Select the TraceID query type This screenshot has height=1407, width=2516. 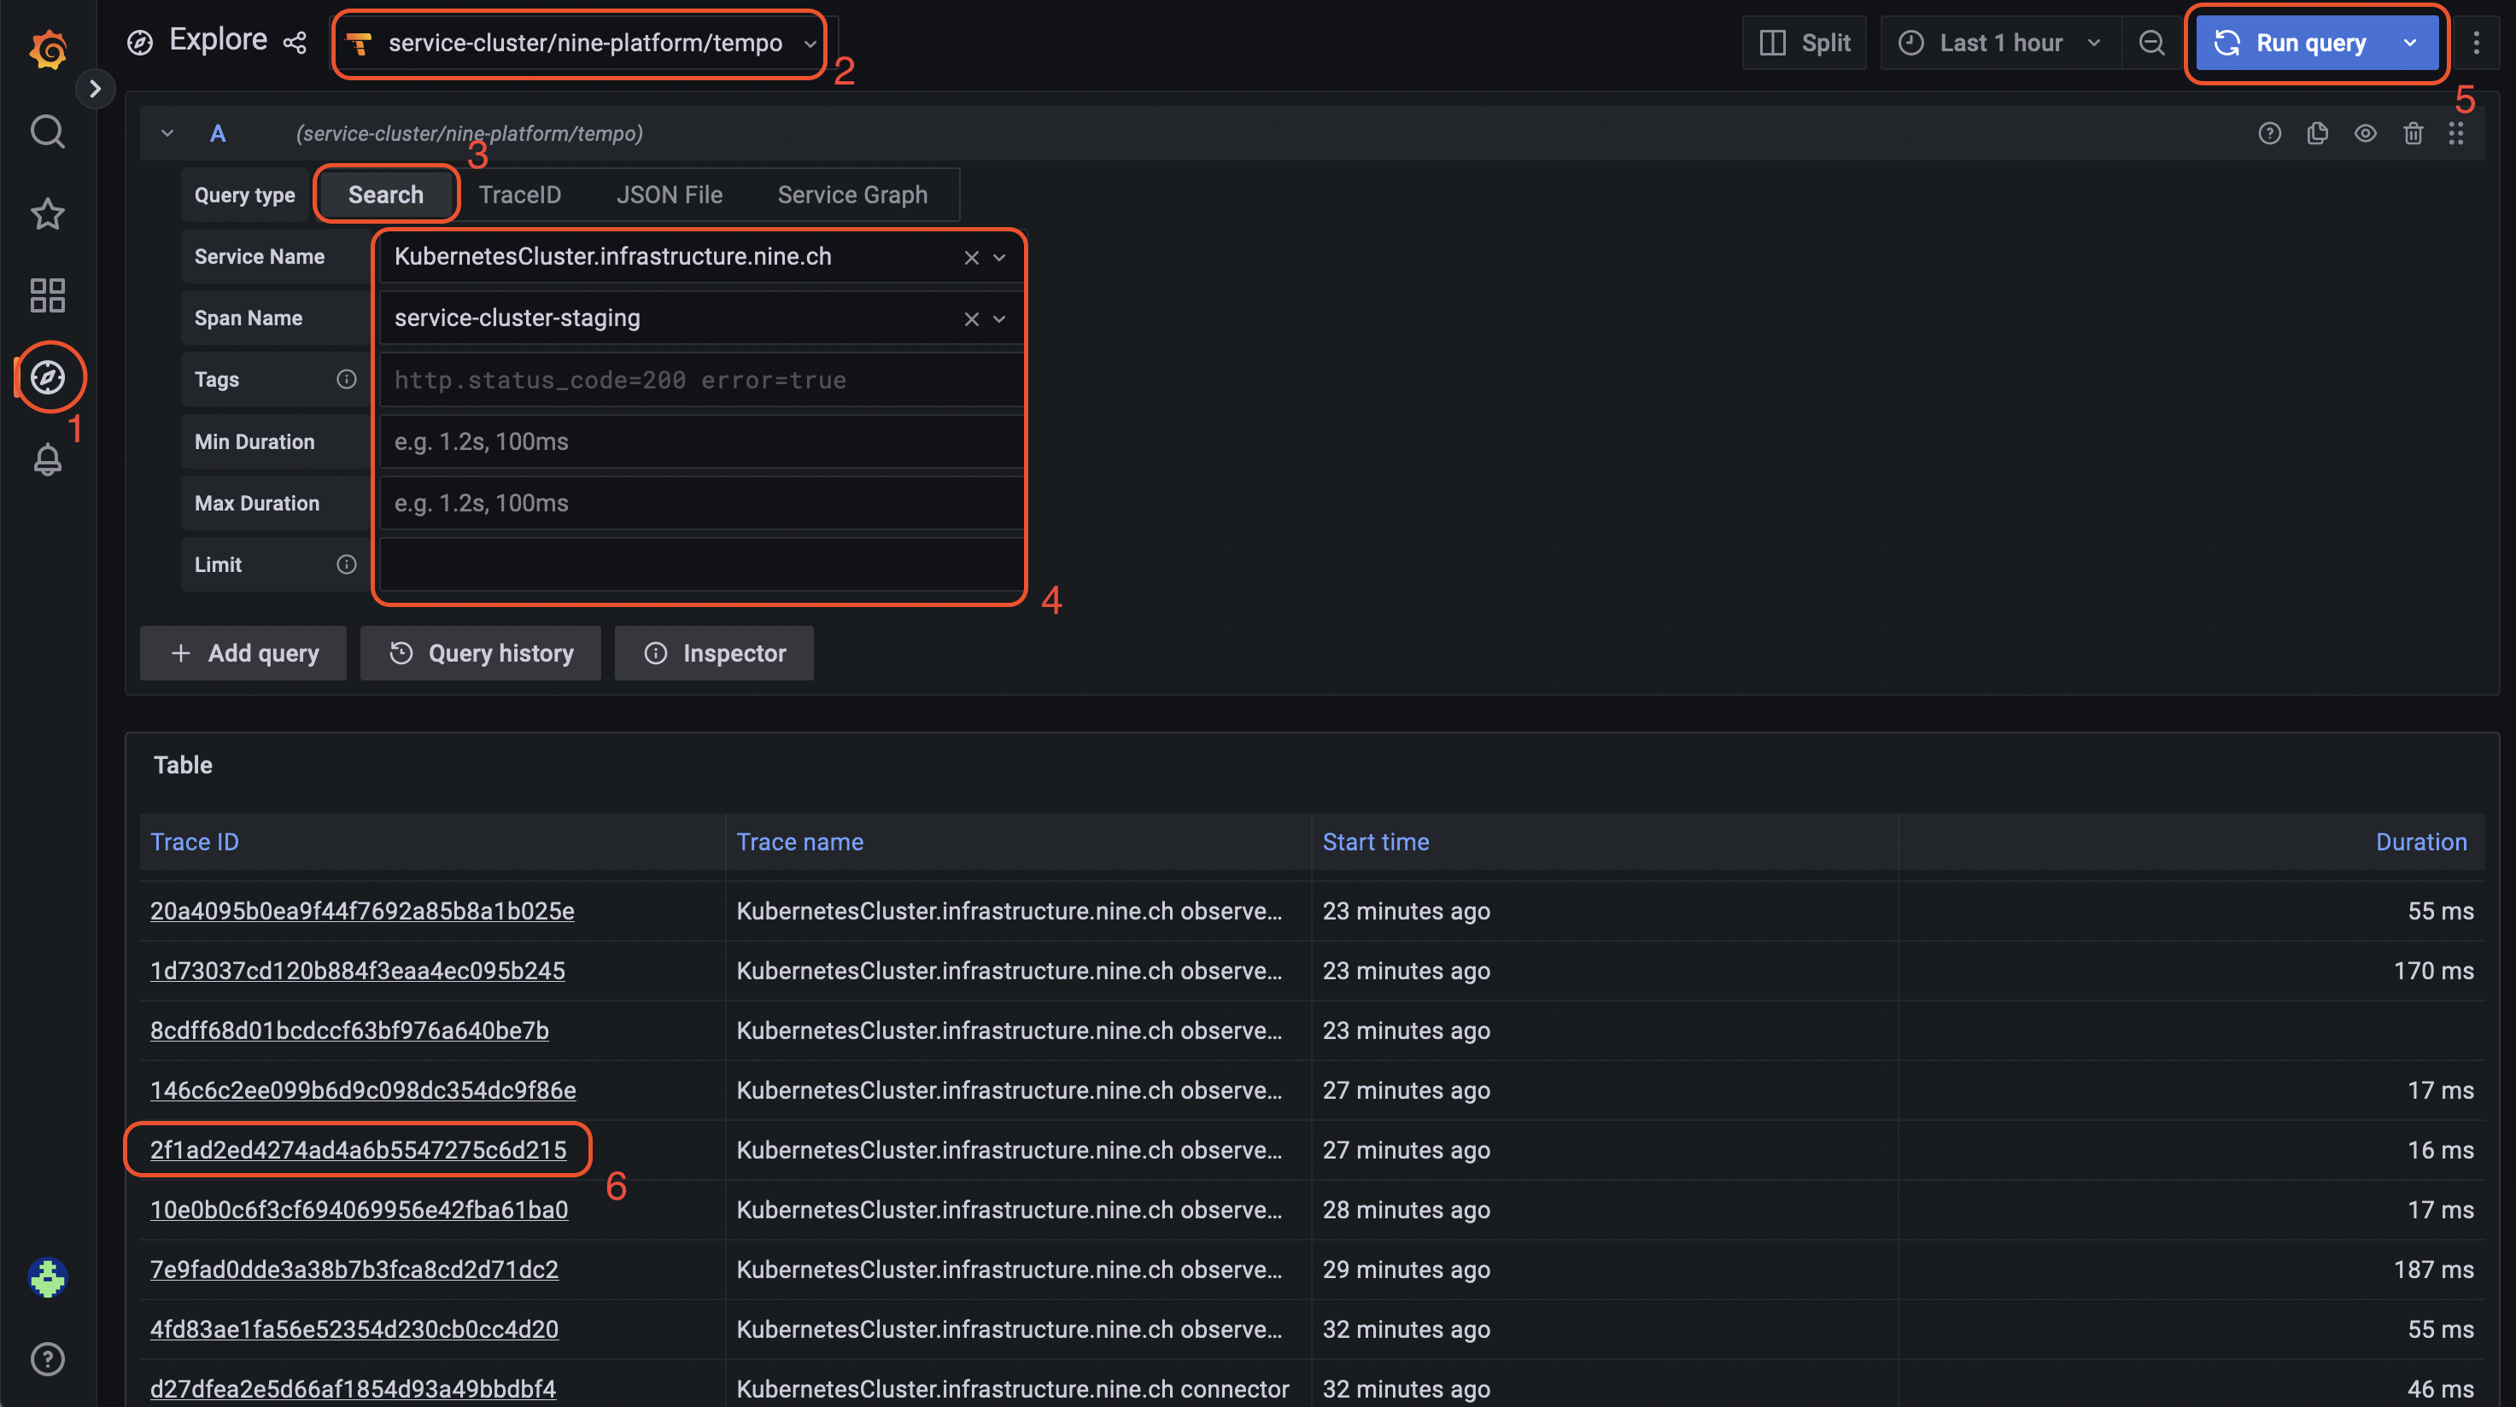click(x=519, y=195)
